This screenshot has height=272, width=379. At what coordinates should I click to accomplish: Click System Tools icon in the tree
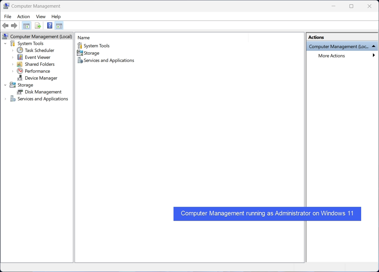click(x=13, y=43)
